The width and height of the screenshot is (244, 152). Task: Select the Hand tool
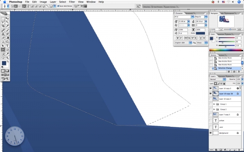click(3, 58)
